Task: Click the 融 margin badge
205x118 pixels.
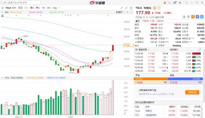Action: click(154, 8)
